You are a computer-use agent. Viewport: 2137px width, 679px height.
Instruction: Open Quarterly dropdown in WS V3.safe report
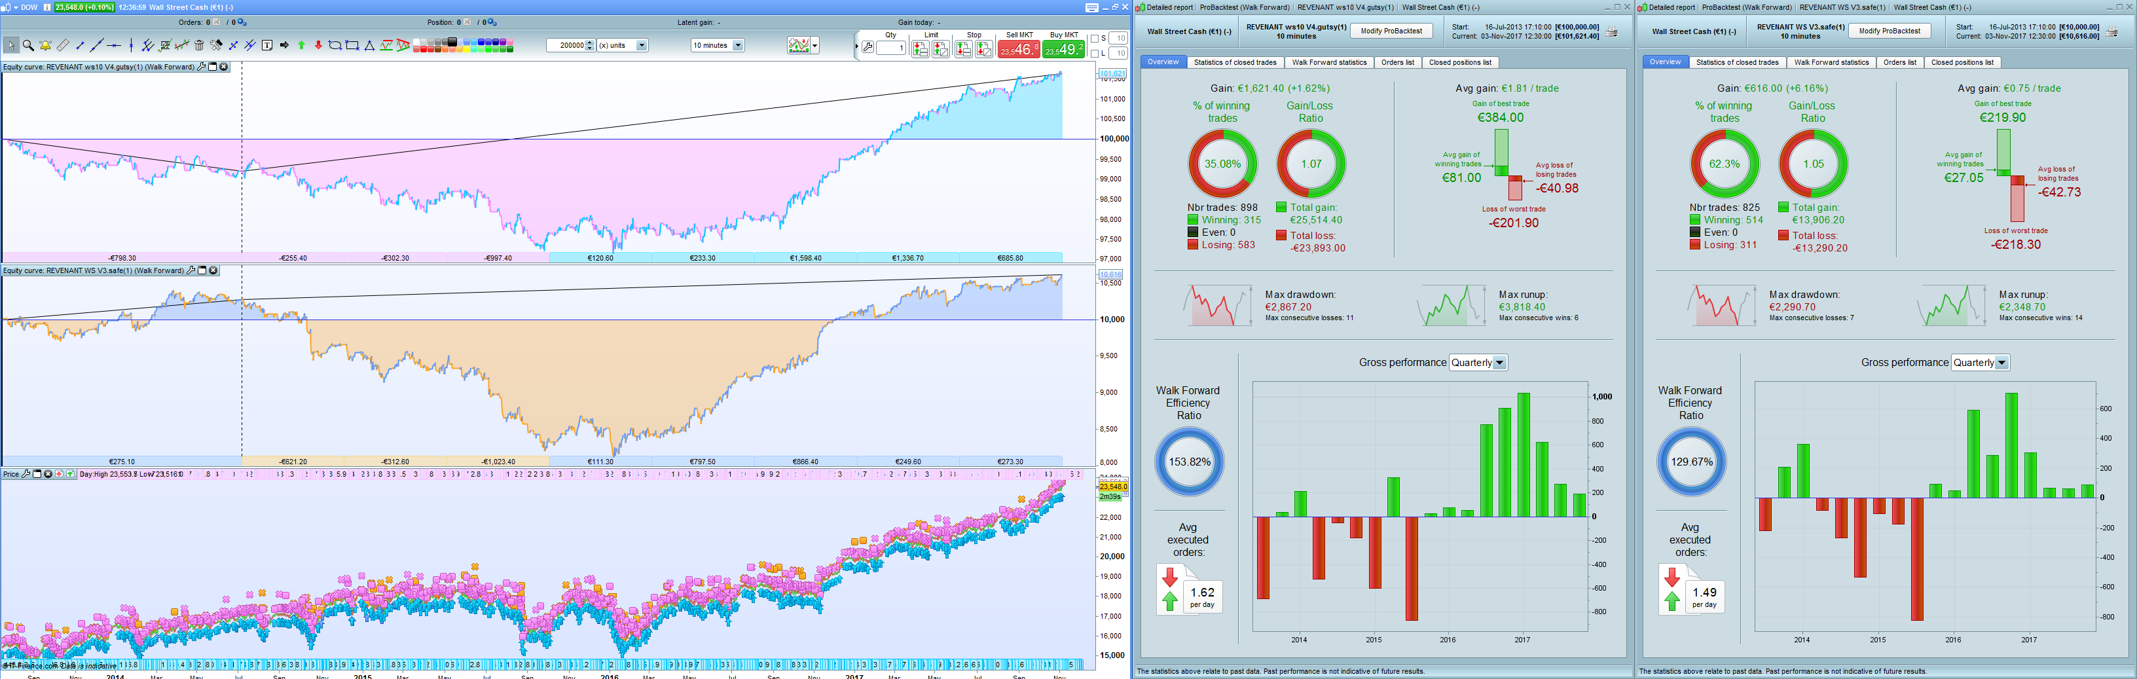pyautogui.click(x=2001, y=363)
